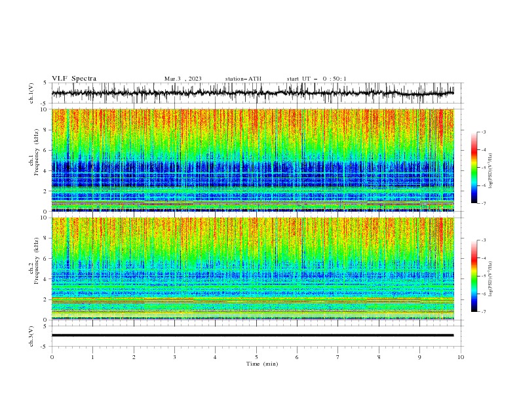Click the ch.3 flat voltage trace
This screenshot has width=519, height=401.
point(252,335)
